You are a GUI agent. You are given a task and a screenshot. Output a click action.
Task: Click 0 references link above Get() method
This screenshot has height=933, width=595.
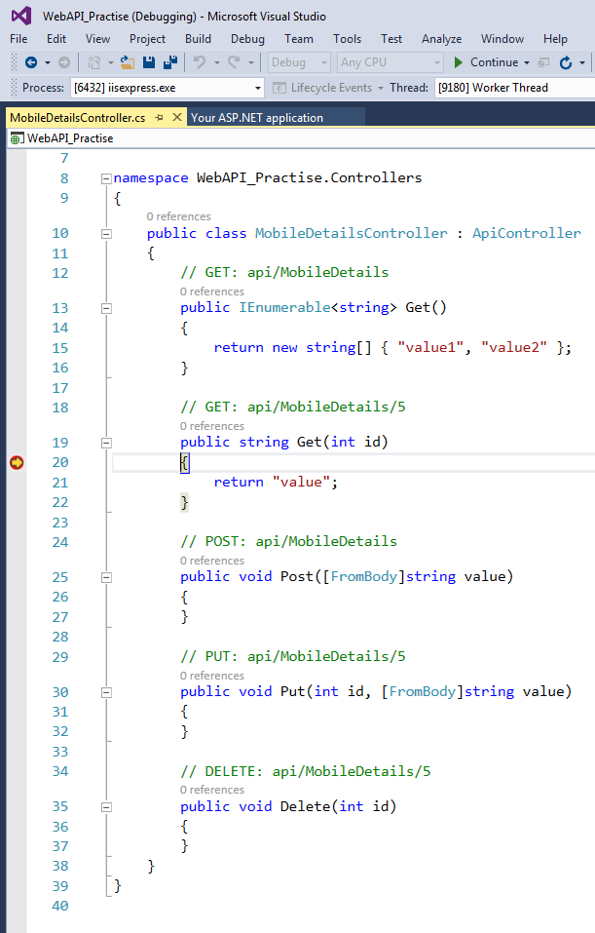212,292
